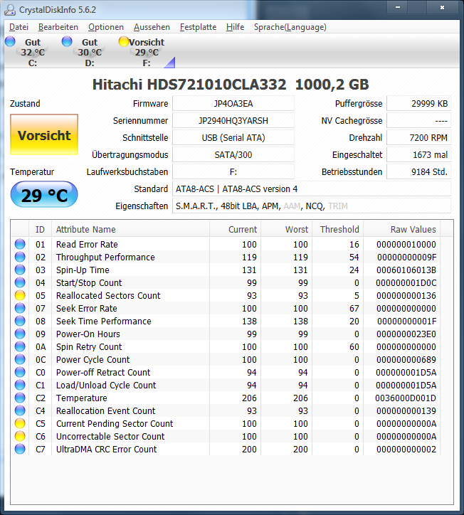Click the serial number field JP2940HQ3YARSH

pos(233,120)
